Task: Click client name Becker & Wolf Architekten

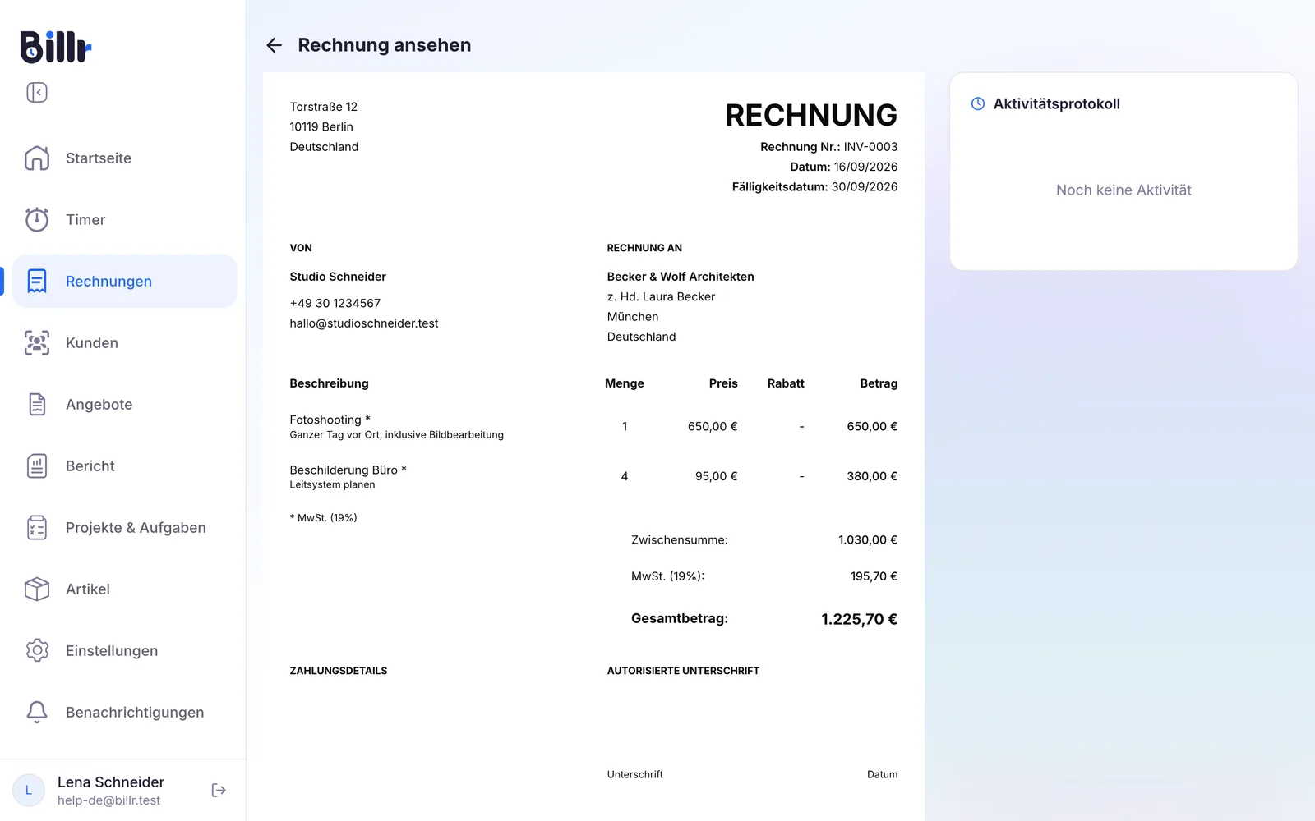Action: click(681, 277)
